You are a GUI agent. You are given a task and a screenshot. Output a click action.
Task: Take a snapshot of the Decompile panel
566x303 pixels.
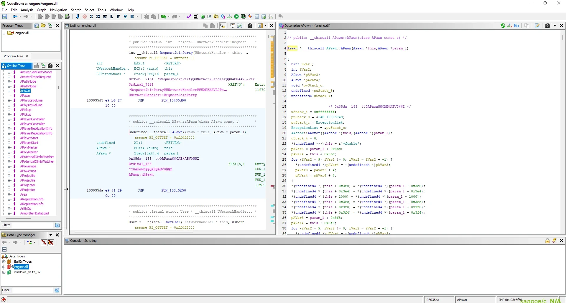(x=547, y=26)
